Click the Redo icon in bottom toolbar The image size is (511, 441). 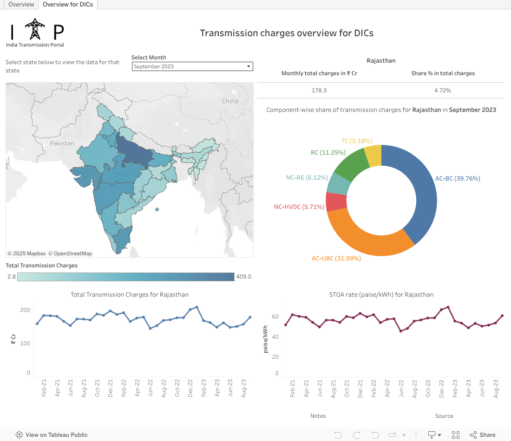357,435
